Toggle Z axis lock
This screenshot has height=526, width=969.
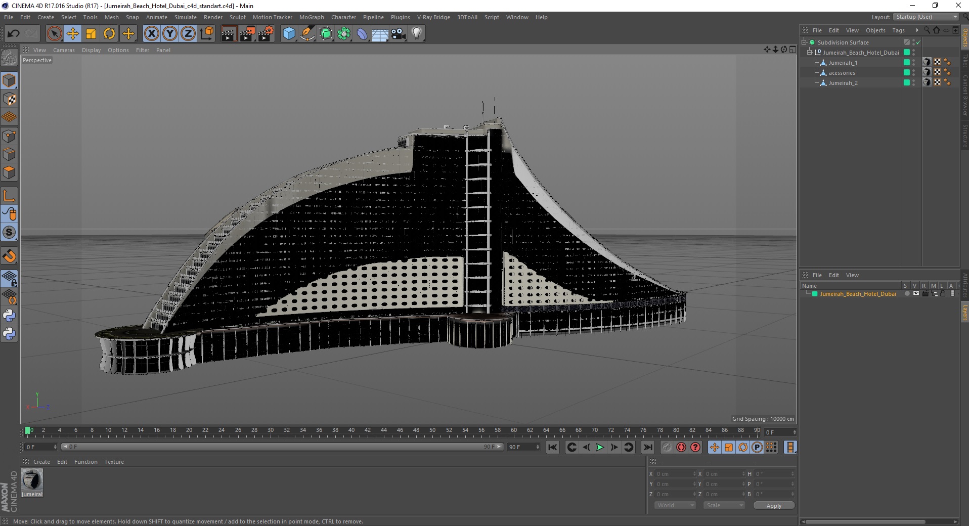pyautogui.click(x=188, y=34)
